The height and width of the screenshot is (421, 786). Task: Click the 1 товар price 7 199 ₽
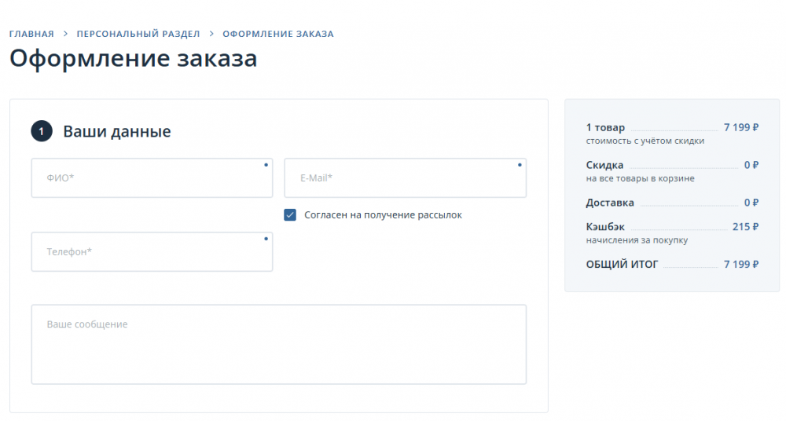point(741,127)
